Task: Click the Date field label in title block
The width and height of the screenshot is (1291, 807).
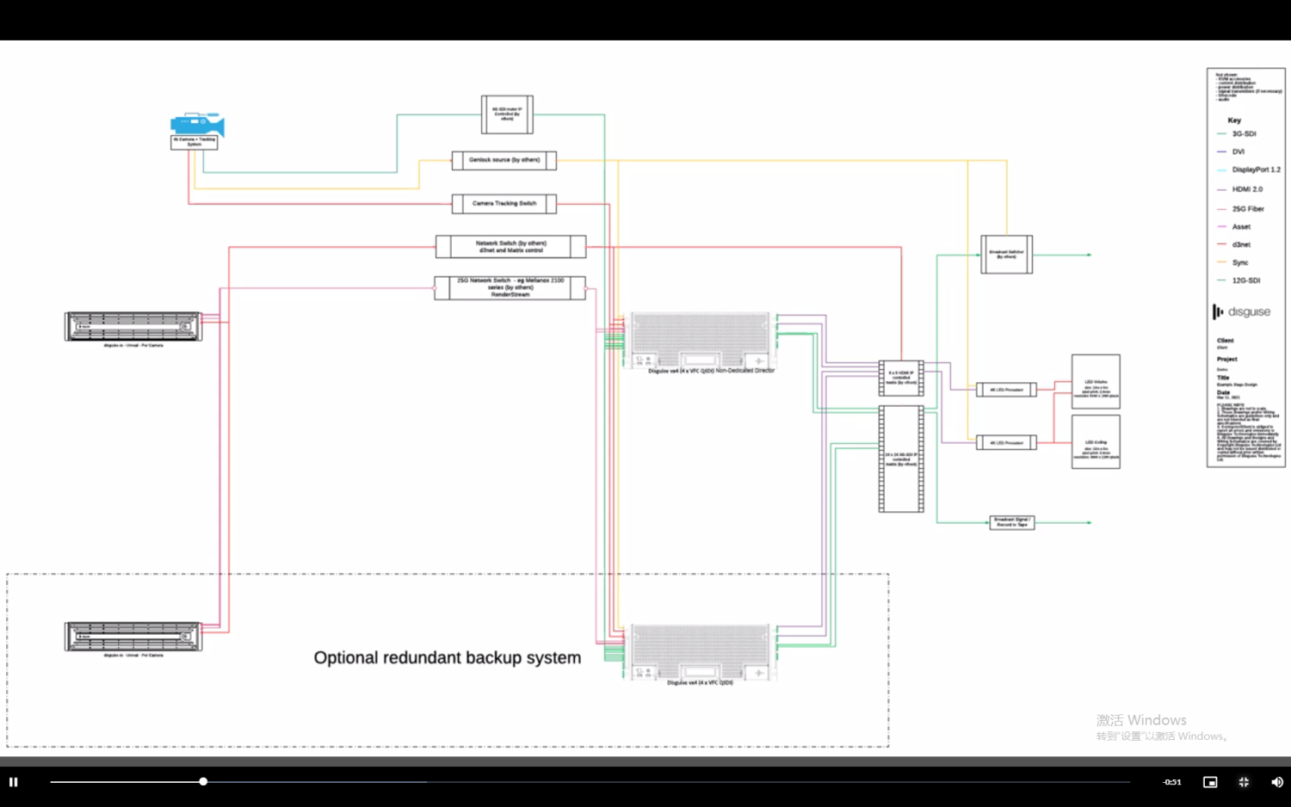Action: (x=1224, y=392)
